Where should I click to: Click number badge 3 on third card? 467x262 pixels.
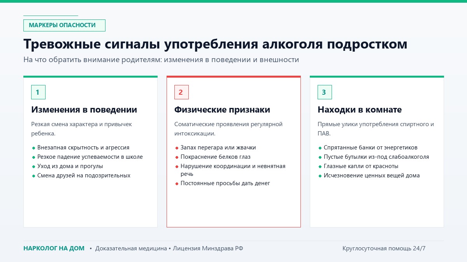pyautogui.click(x=325, y=92)
